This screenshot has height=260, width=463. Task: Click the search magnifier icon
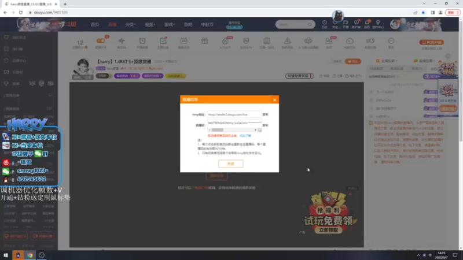click(310, 24)
